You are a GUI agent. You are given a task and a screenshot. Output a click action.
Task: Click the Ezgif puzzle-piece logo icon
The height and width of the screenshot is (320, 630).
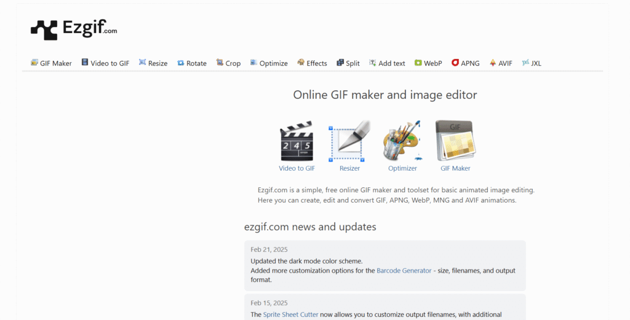pyautogui.click(x=44, y=30)
